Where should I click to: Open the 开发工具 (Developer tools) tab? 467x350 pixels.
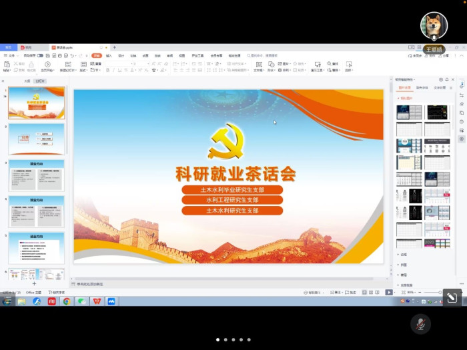[x=197, y=55]
